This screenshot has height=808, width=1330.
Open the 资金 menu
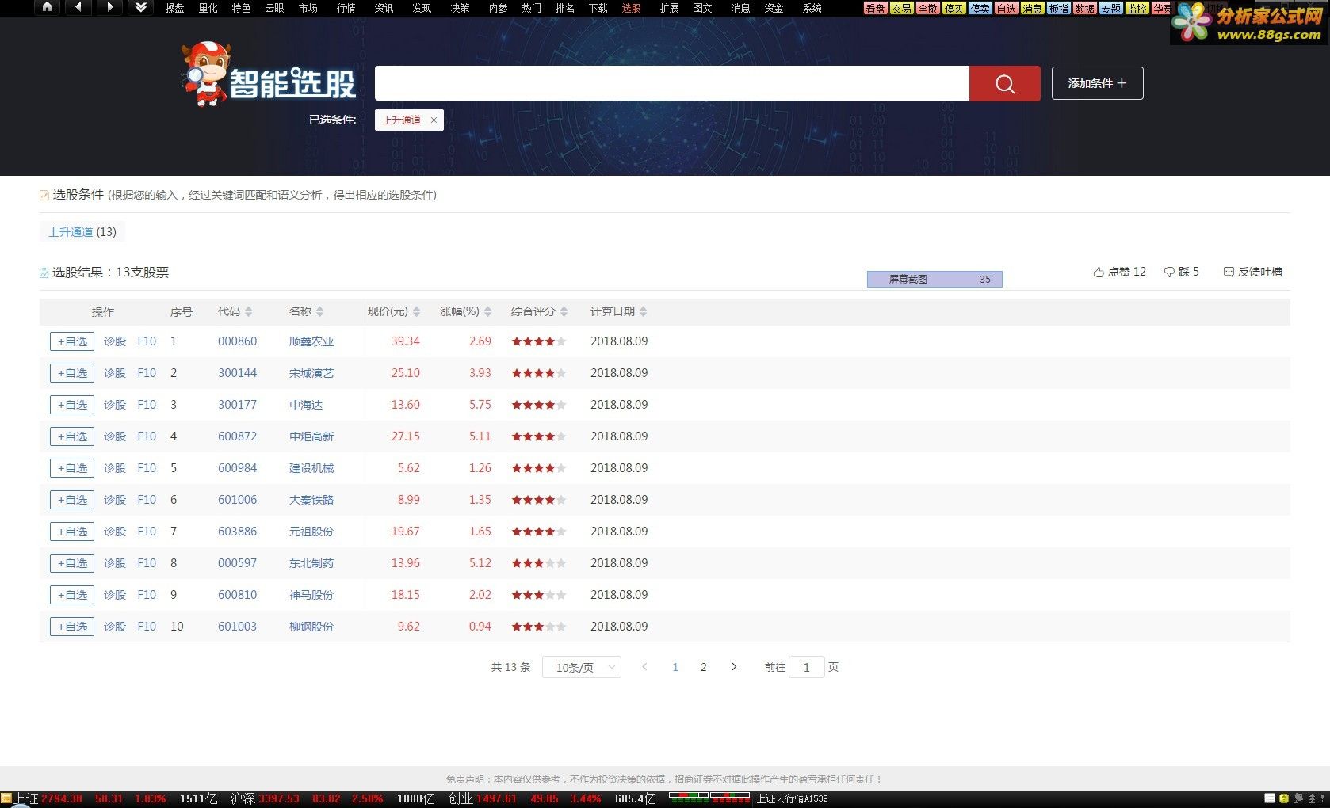pyautogui.click(x=774, y=8)
